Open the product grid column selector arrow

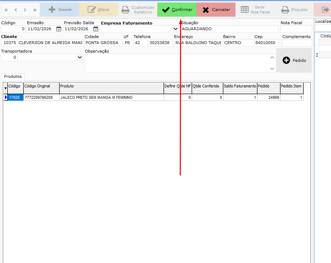point(5,88)
